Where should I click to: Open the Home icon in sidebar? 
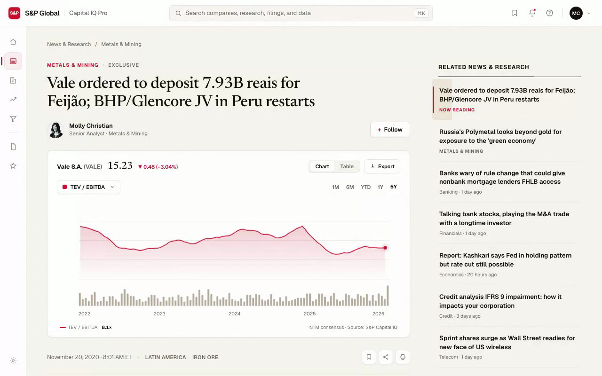[x=13, y=42]
